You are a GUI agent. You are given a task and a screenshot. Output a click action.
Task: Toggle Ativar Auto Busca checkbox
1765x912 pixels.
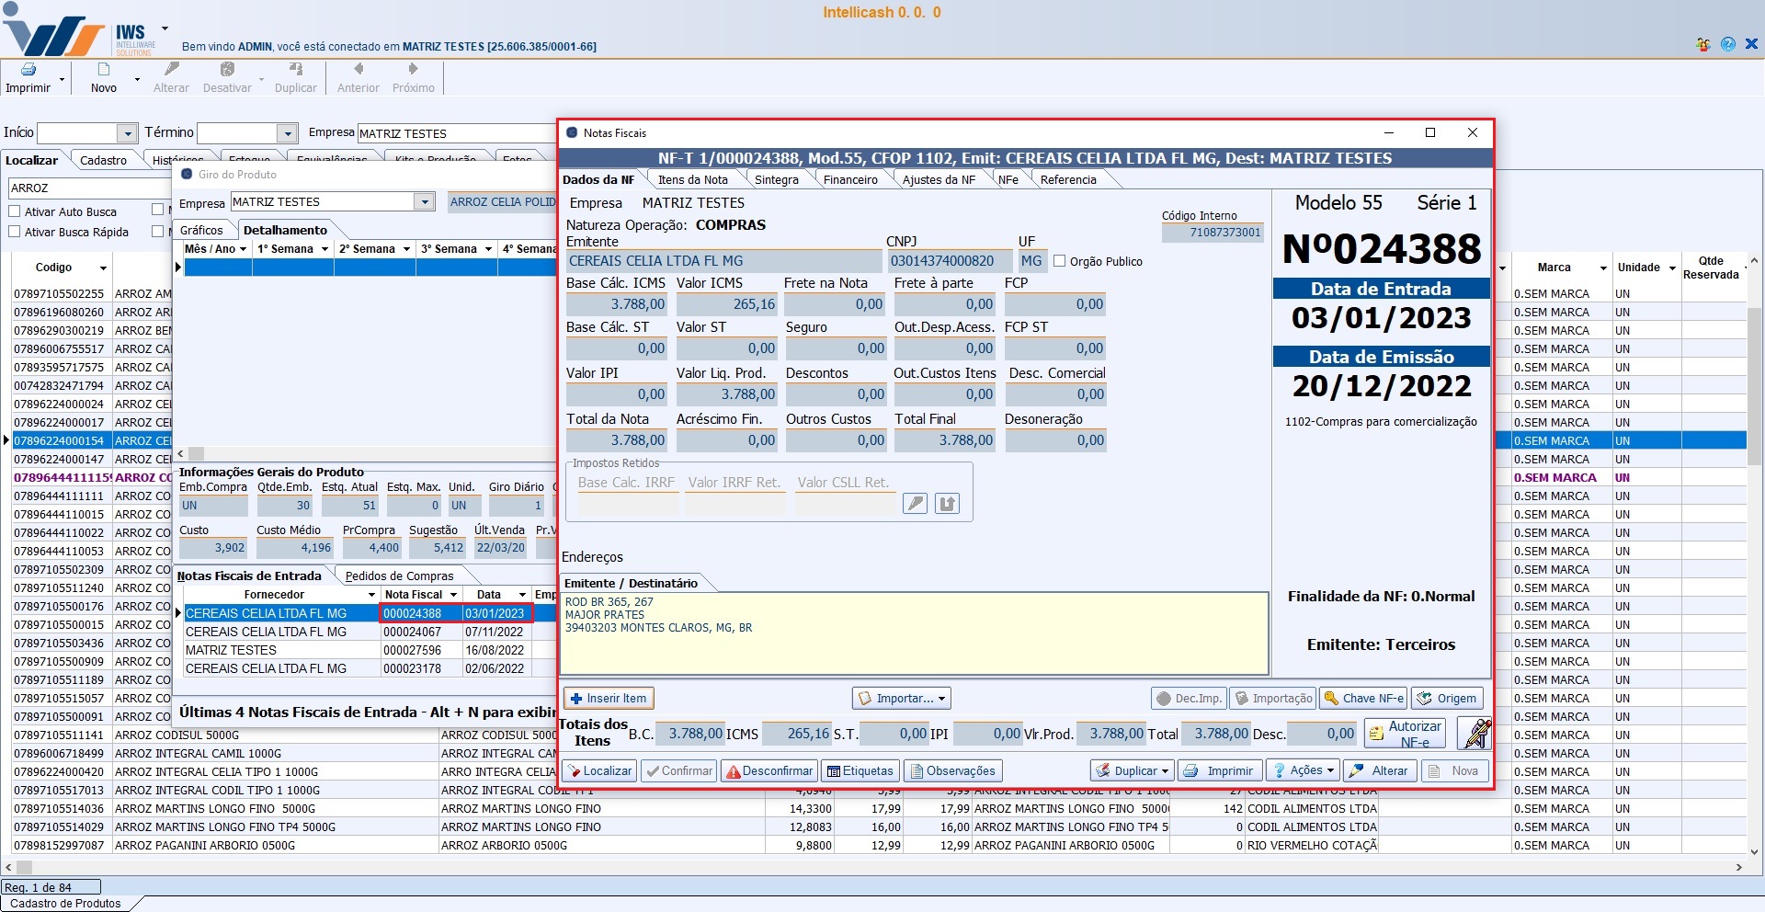(x=15, y=211)
